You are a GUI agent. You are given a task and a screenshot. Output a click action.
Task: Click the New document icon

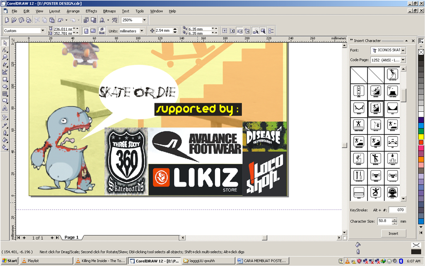(x=7, y=20)
